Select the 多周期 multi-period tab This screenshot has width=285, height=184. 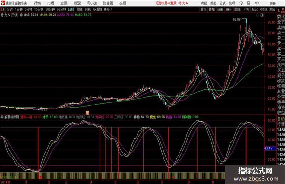tap(97, 9)
